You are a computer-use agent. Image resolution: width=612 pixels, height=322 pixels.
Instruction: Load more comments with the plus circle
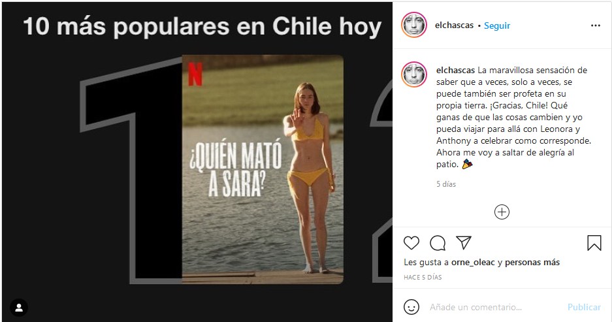pos(502,212)
